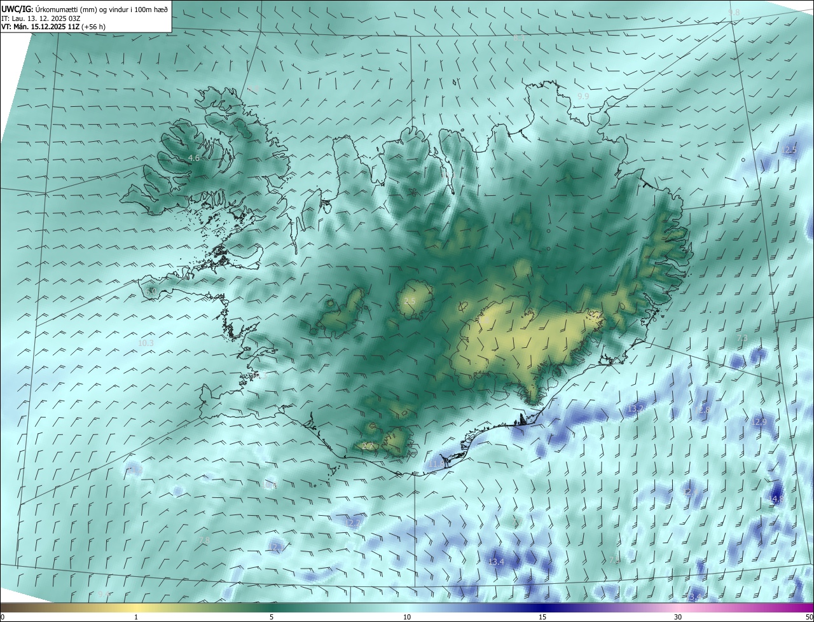
Task: Click the 50 tick on the colour scale
Action: click(x=809, y=617)
